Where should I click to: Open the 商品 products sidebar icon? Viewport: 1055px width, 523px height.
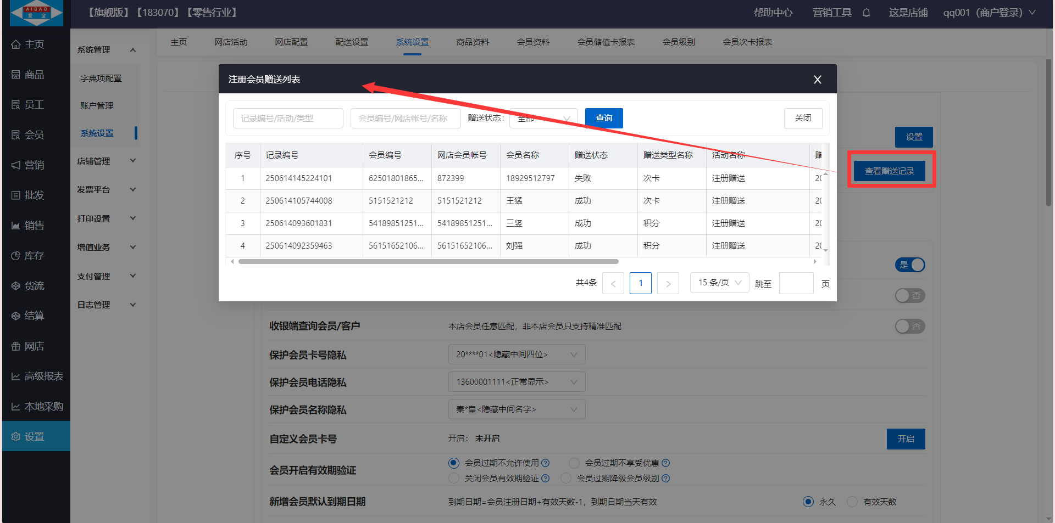click(x=16, y=75)
